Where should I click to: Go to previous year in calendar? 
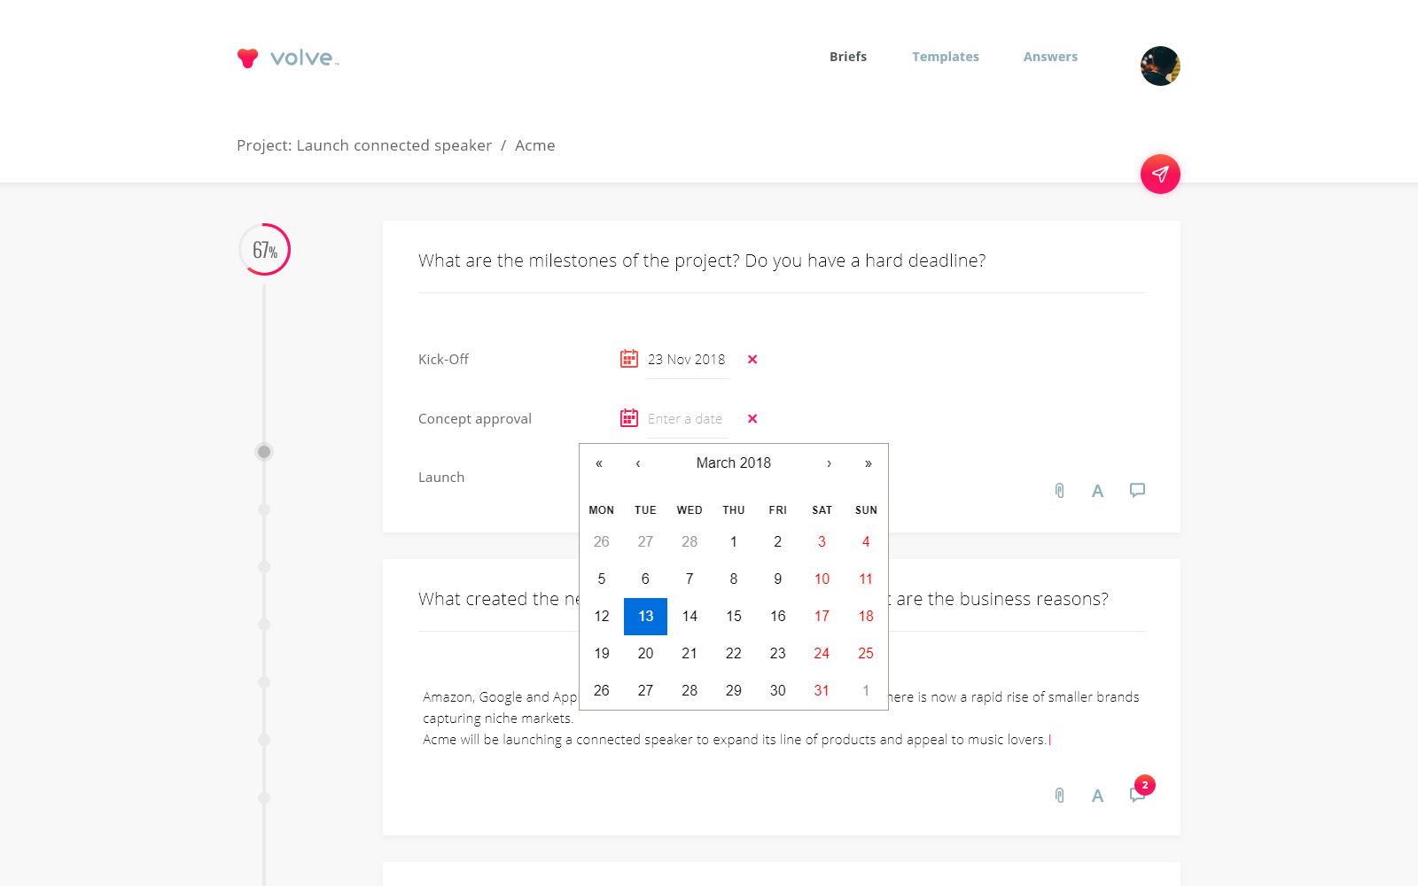pos(599,463)
